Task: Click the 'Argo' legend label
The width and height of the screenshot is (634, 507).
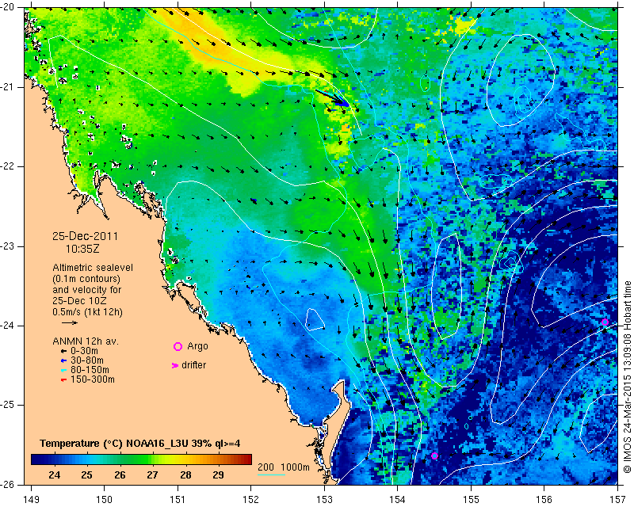Action: tap(197, 346)
